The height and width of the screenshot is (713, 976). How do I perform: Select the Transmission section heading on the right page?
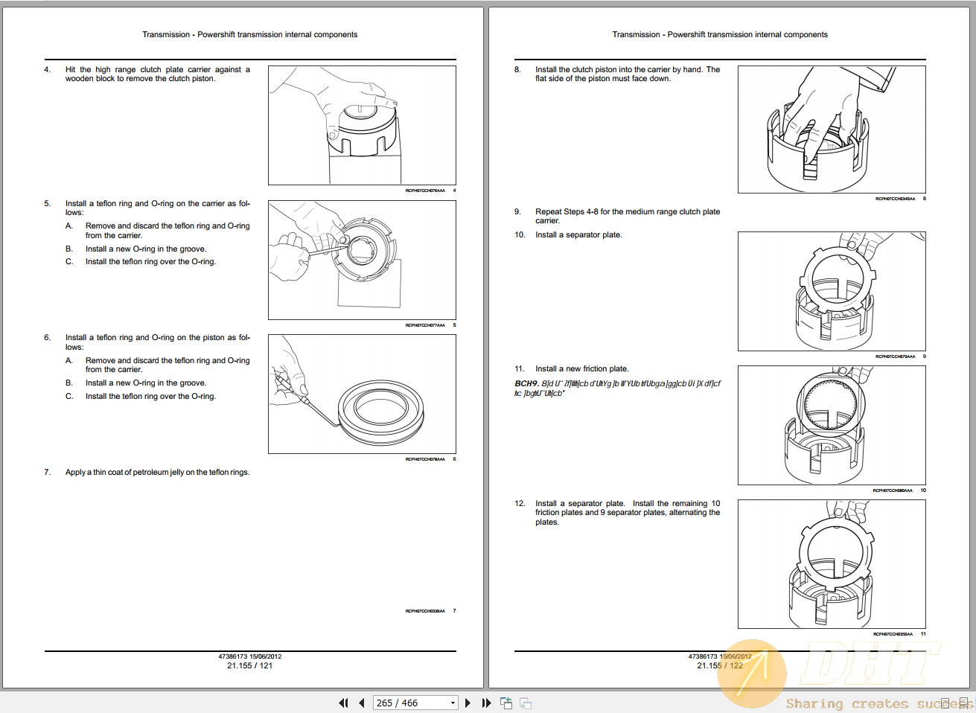[720, 34]
